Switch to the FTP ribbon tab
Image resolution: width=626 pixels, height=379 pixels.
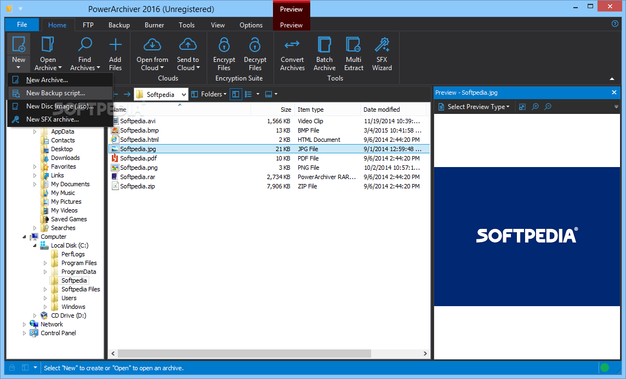pyautogui.click(x=88, y=25)
